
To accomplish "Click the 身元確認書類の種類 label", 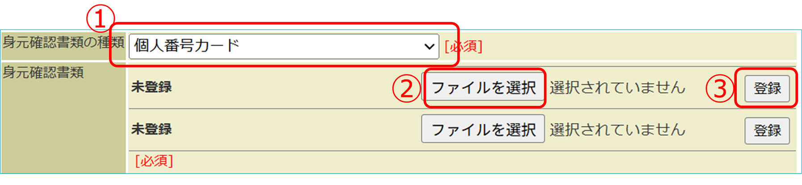I will point(63,42).
